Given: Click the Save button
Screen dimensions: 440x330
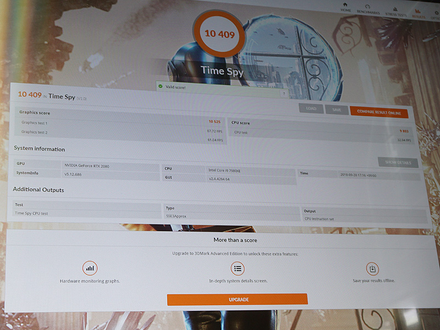Looking at the screenshot, I should pyautogui.click(x=337, y=110).
